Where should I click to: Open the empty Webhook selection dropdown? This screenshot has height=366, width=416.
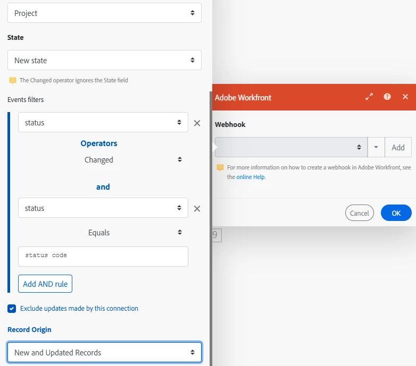291,147
